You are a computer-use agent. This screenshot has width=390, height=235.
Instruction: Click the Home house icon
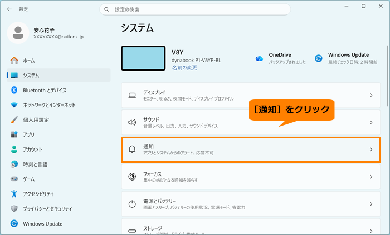pyautogui.click(x=14, y=60)
